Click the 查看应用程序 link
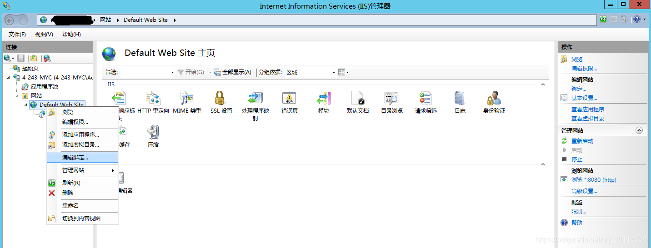This screenshot has width=651, height=248. (x=588, y=109)
